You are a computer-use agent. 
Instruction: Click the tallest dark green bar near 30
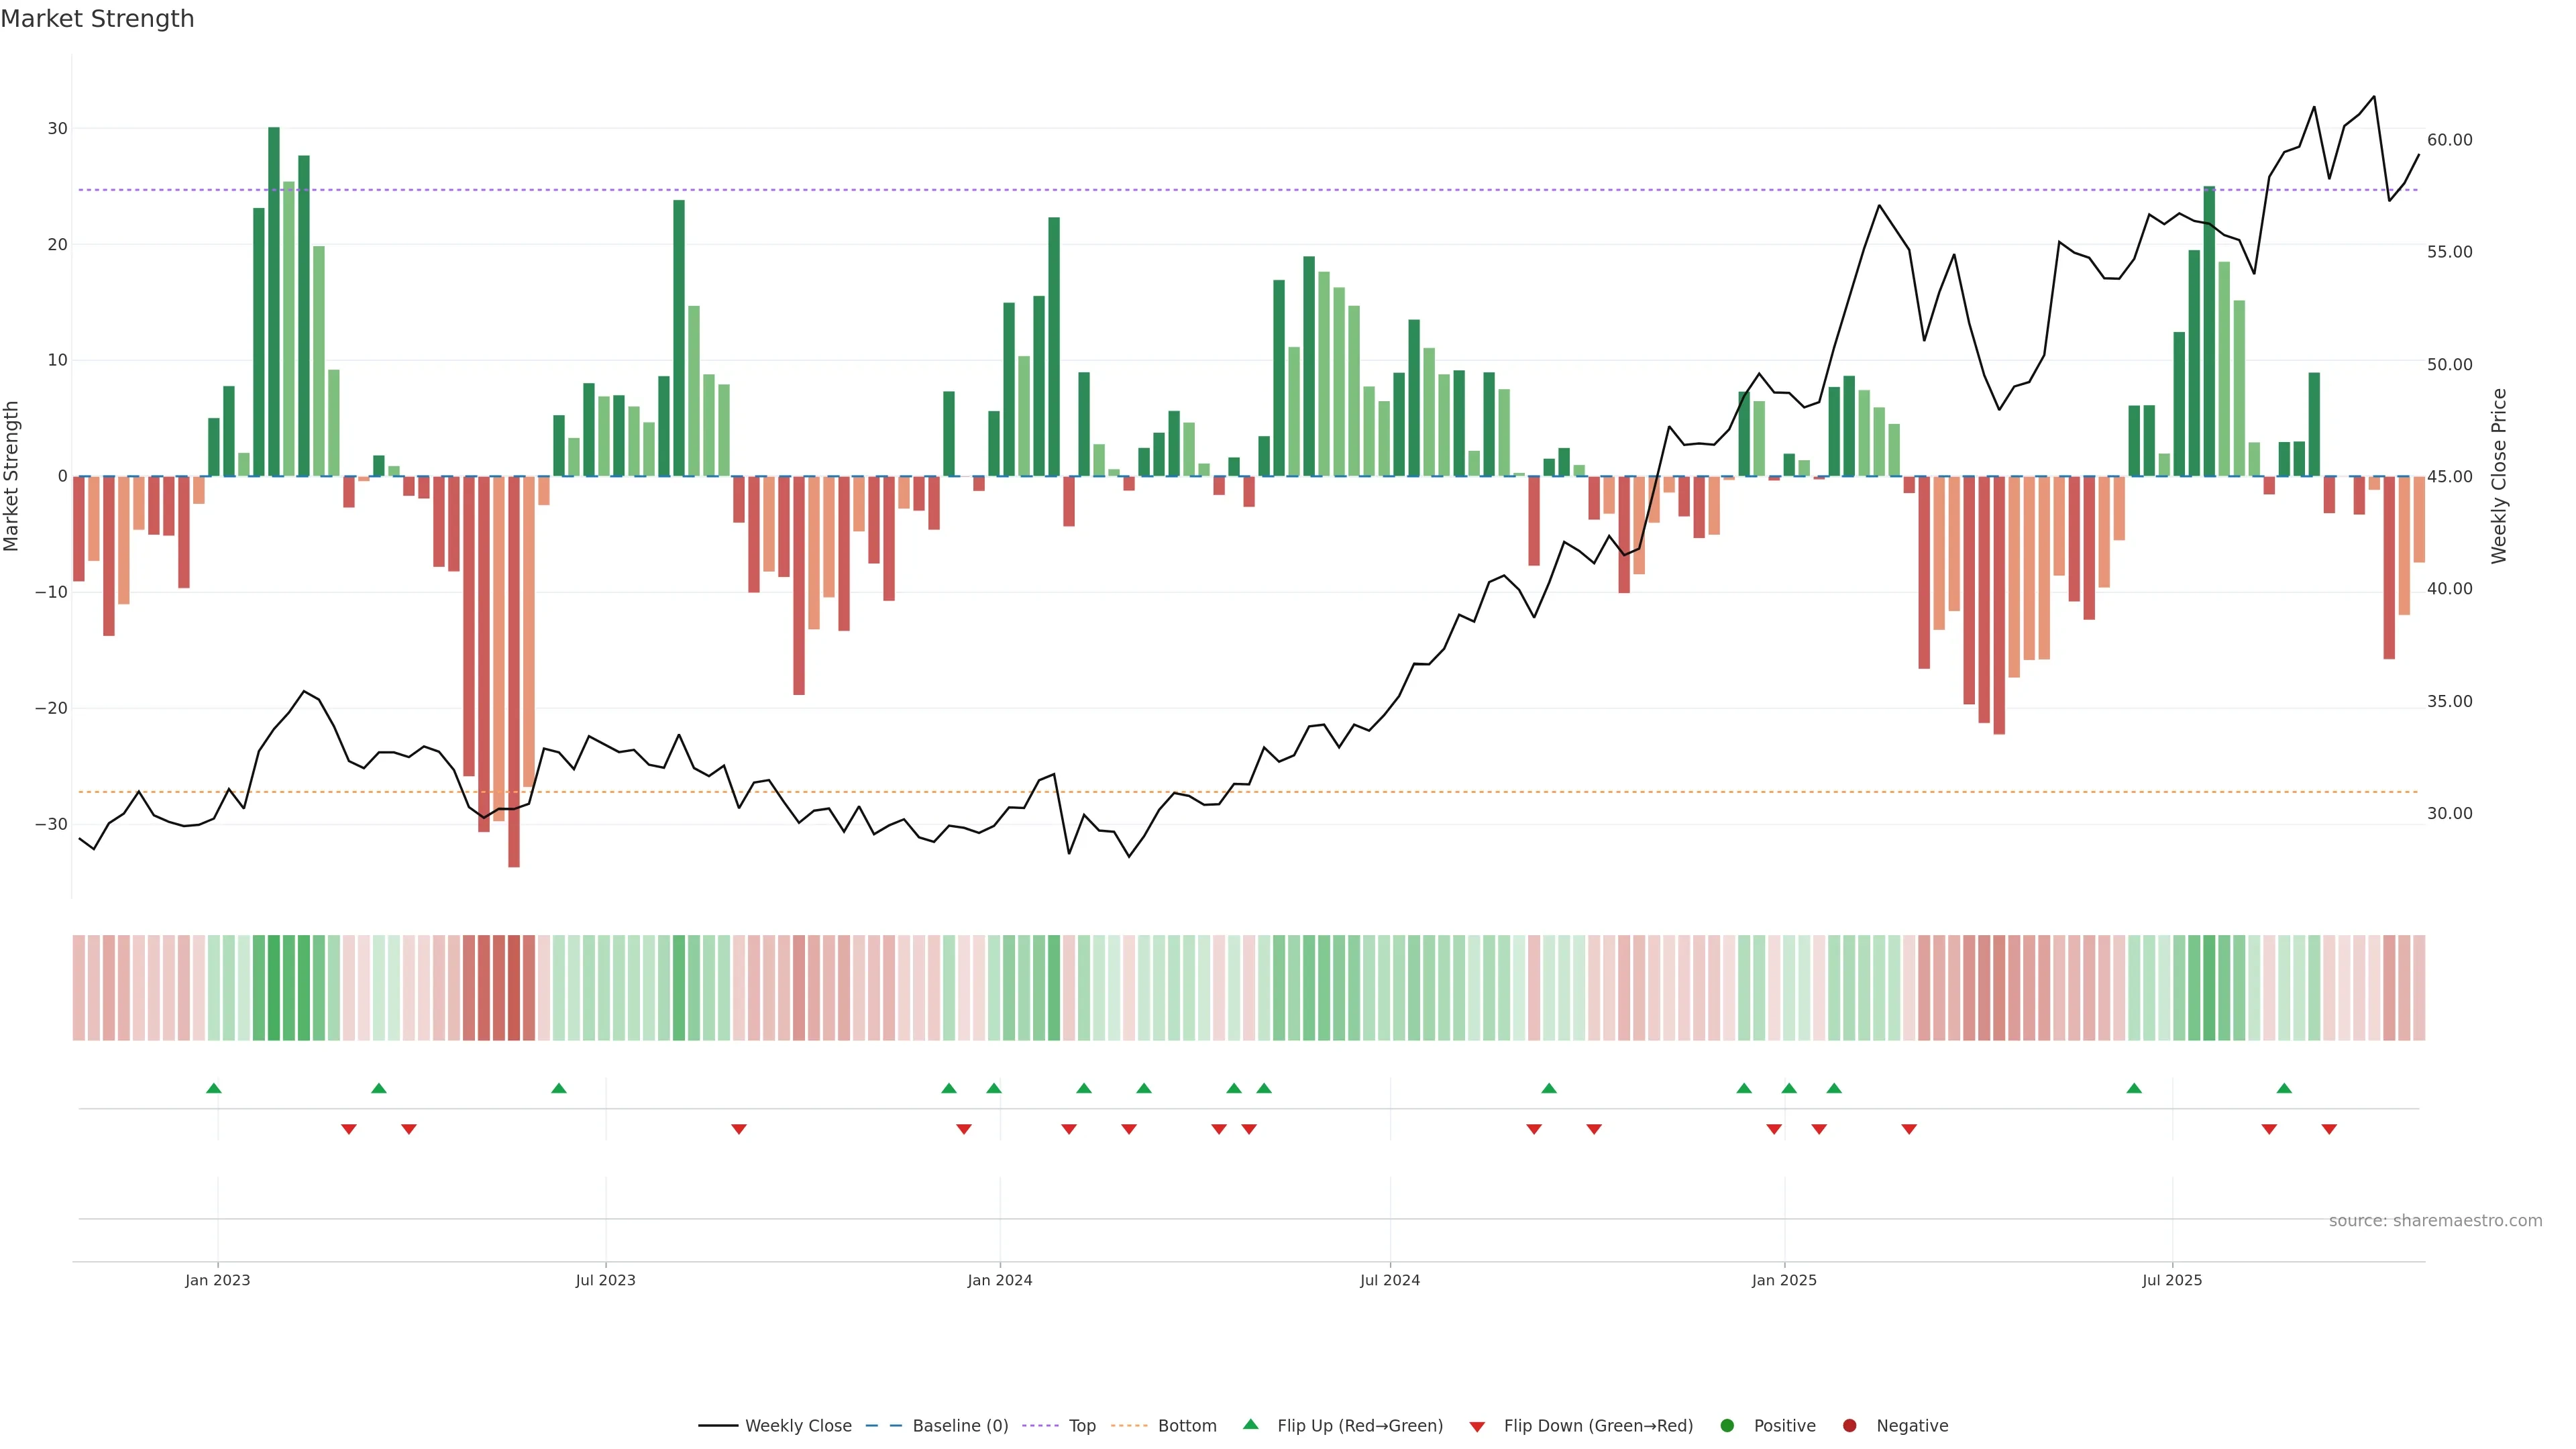(274, 300)
